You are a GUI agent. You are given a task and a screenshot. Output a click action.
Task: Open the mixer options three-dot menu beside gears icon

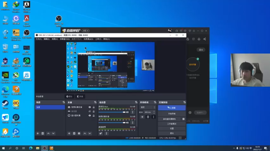coord(106,133)
